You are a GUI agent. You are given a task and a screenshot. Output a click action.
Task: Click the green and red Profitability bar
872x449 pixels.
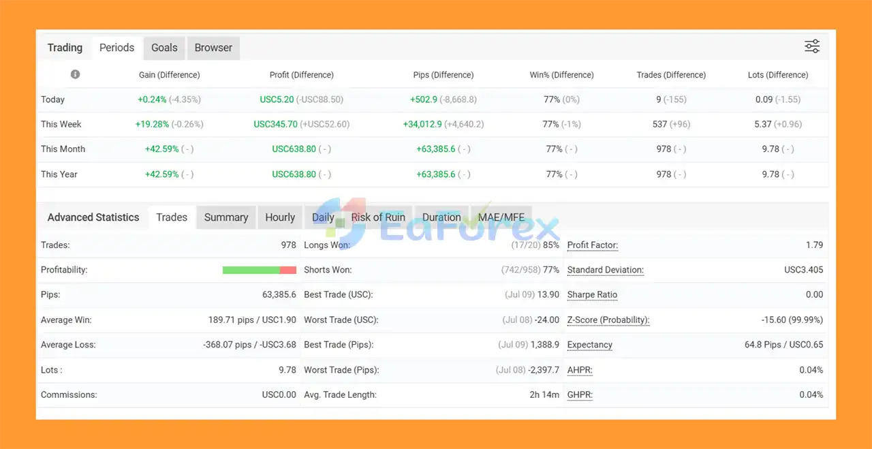click(x=260, y=270)
